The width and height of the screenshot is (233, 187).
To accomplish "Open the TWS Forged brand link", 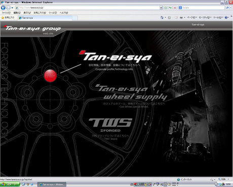I will [x=110, y=125].
